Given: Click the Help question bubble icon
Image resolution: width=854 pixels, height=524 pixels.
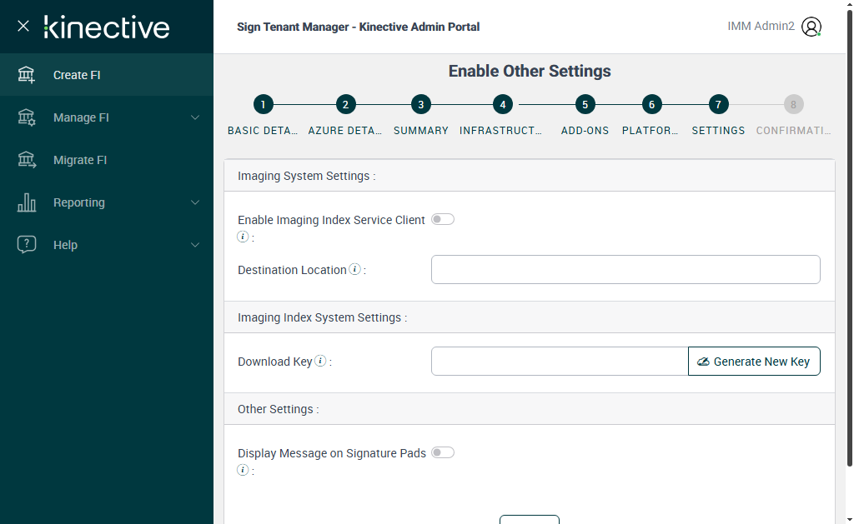Looking at the screenshot, I should click(27, 244).
